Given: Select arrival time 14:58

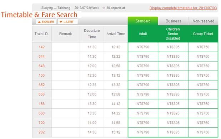Looking at the screenshot, I should coord(116,123).
